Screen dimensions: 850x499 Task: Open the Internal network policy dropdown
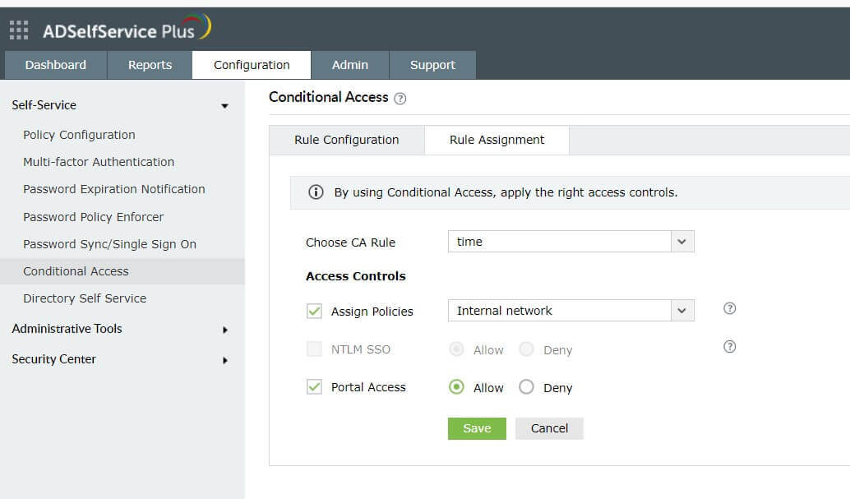point(682,310)
